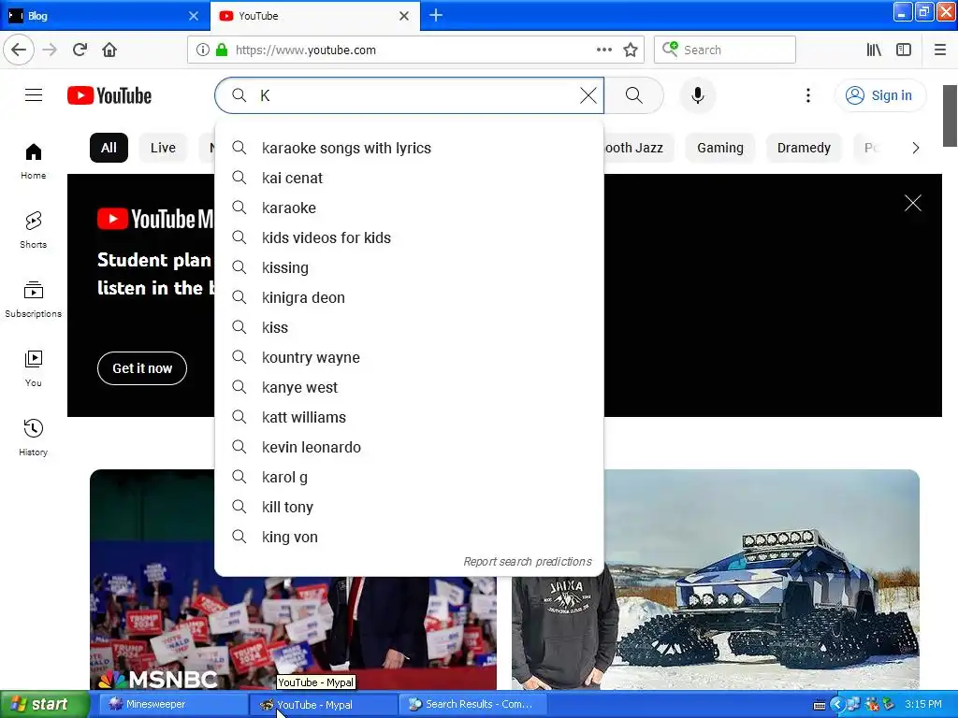This screenshot has width=958, height=718.
Task: Choose suggestion 'karaoke songs with lyrics'
Action: (410, 148)
